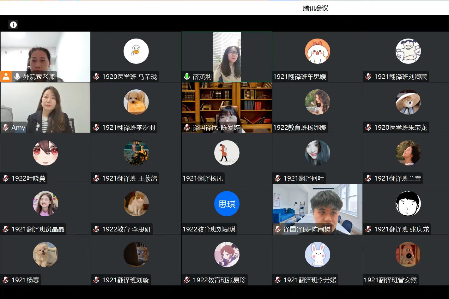
Task: Click muted mic icon of 1922叶晓蔓
Action: coord(6,178)
